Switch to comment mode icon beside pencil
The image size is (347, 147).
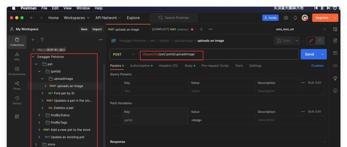320,41
